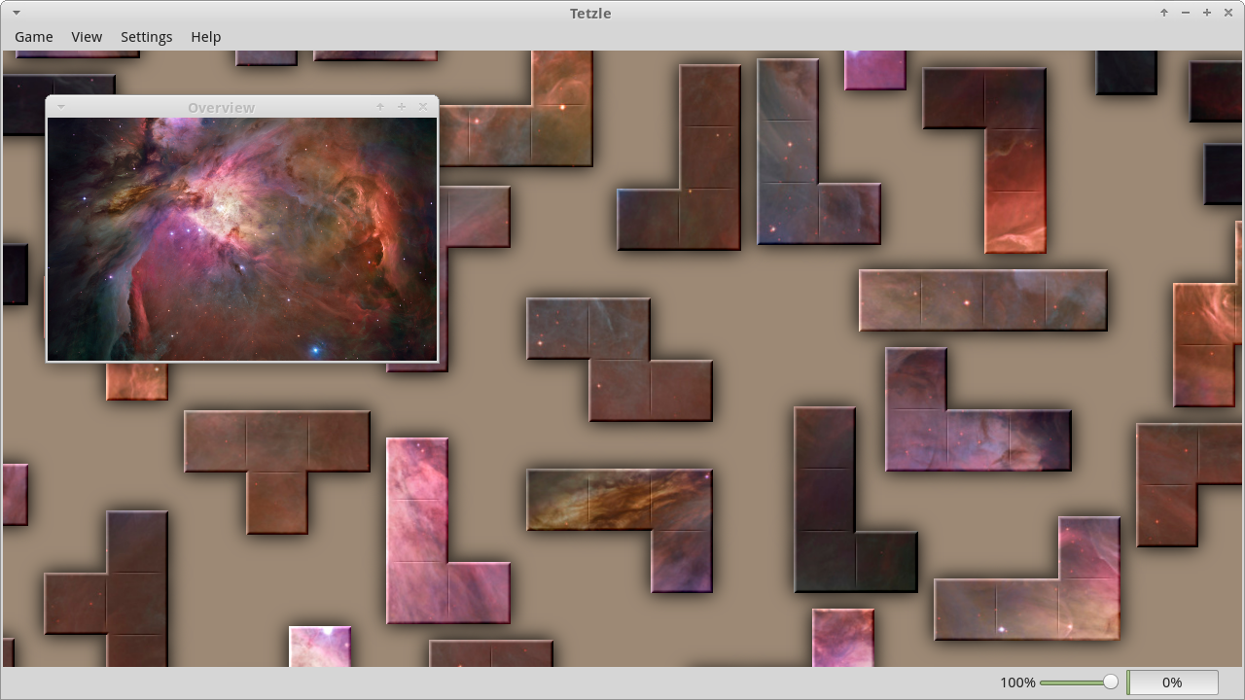
Task: Click the zoom slider handle
Action: (x=1110, y=682)
